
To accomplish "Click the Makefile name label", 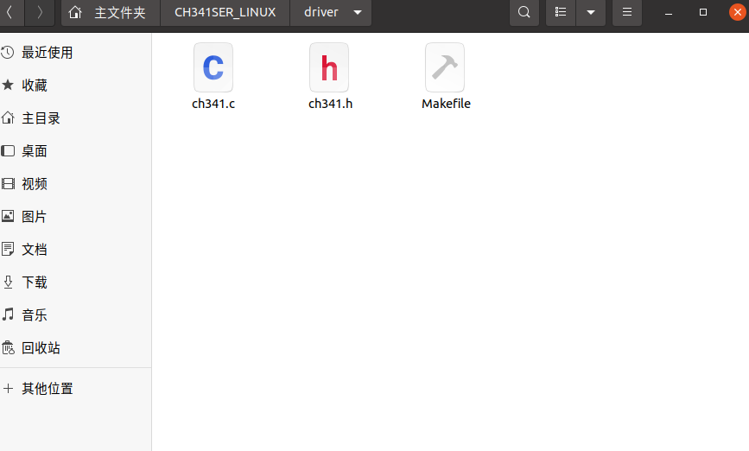I will click(446, 104).
